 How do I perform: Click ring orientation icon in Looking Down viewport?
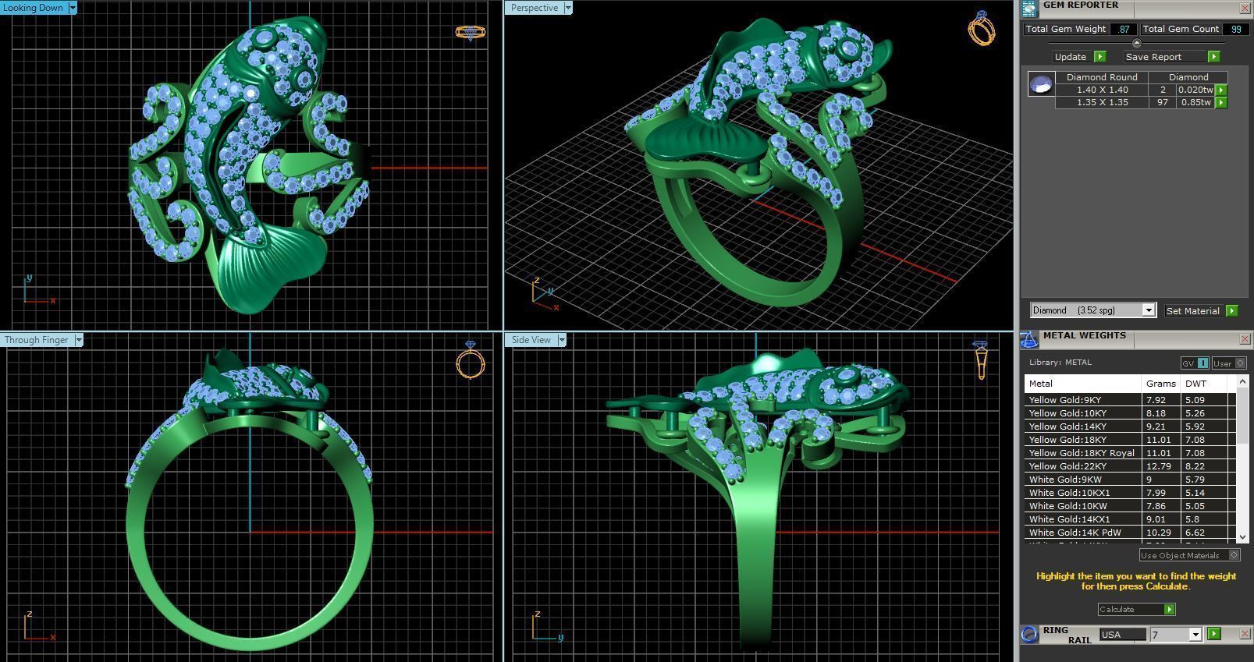tap(470, 32)
